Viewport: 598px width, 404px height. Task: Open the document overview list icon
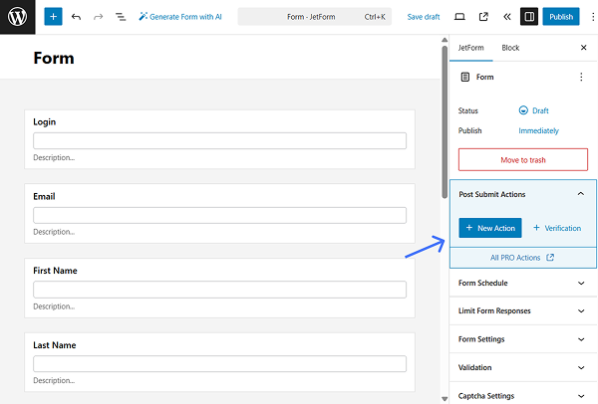point(121,17)
